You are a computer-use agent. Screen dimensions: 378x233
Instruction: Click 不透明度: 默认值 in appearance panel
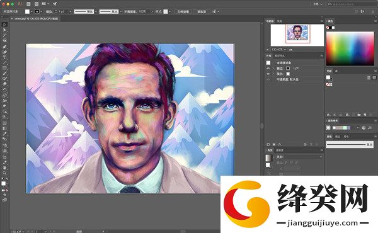pos(287,79)
